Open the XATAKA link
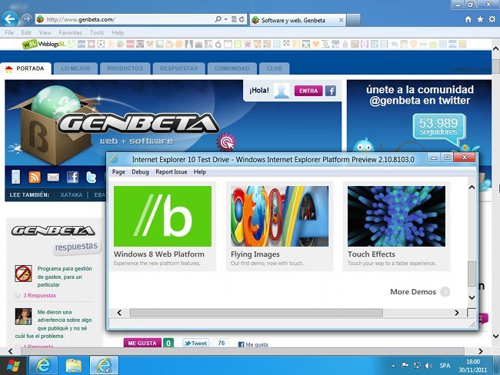This screenshot has height=375, width=500. pyautogui.click(x=72, y=194)
